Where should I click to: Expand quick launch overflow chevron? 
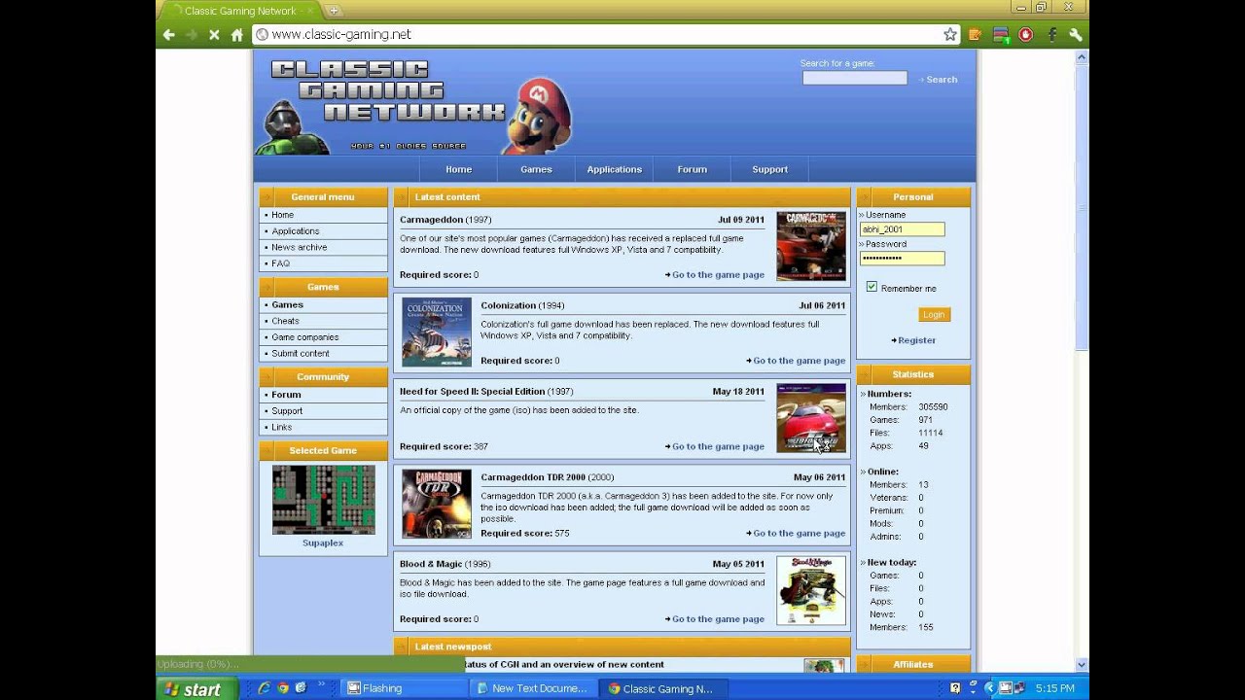(321, 685)
